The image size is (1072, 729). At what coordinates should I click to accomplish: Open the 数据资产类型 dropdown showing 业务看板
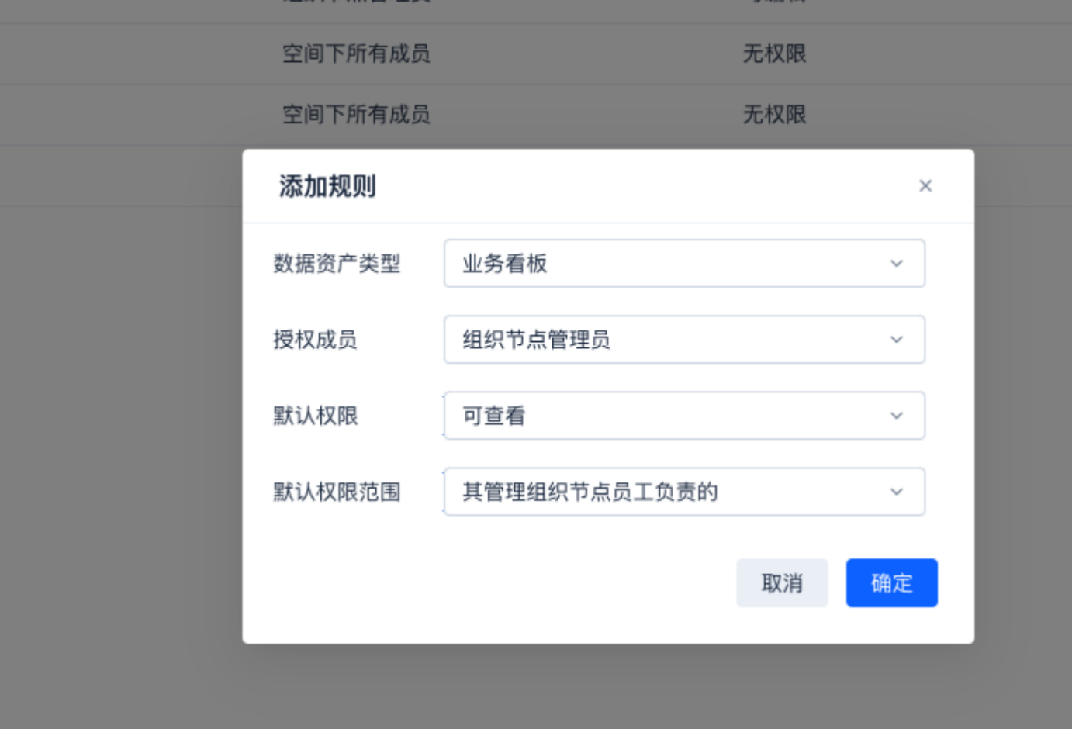coord(684,264)
